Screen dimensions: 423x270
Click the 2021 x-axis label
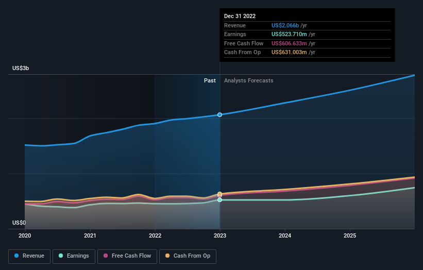point(90,235)
